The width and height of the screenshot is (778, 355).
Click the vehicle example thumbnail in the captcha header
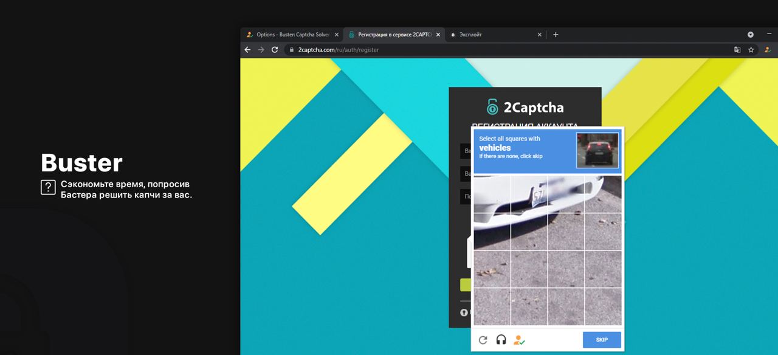click(x=597, y=150)
